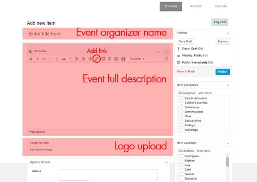
Task: Align text left
Action: [x=77, y=59]
